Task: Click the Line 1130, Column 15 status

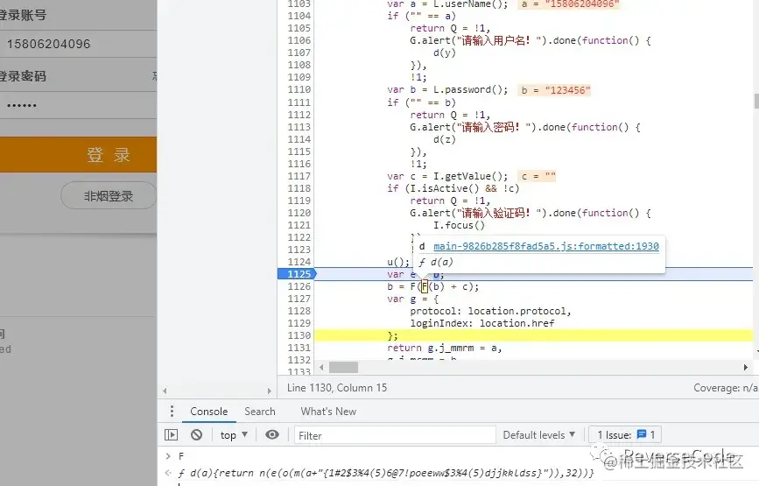Action: pos(337,388)
